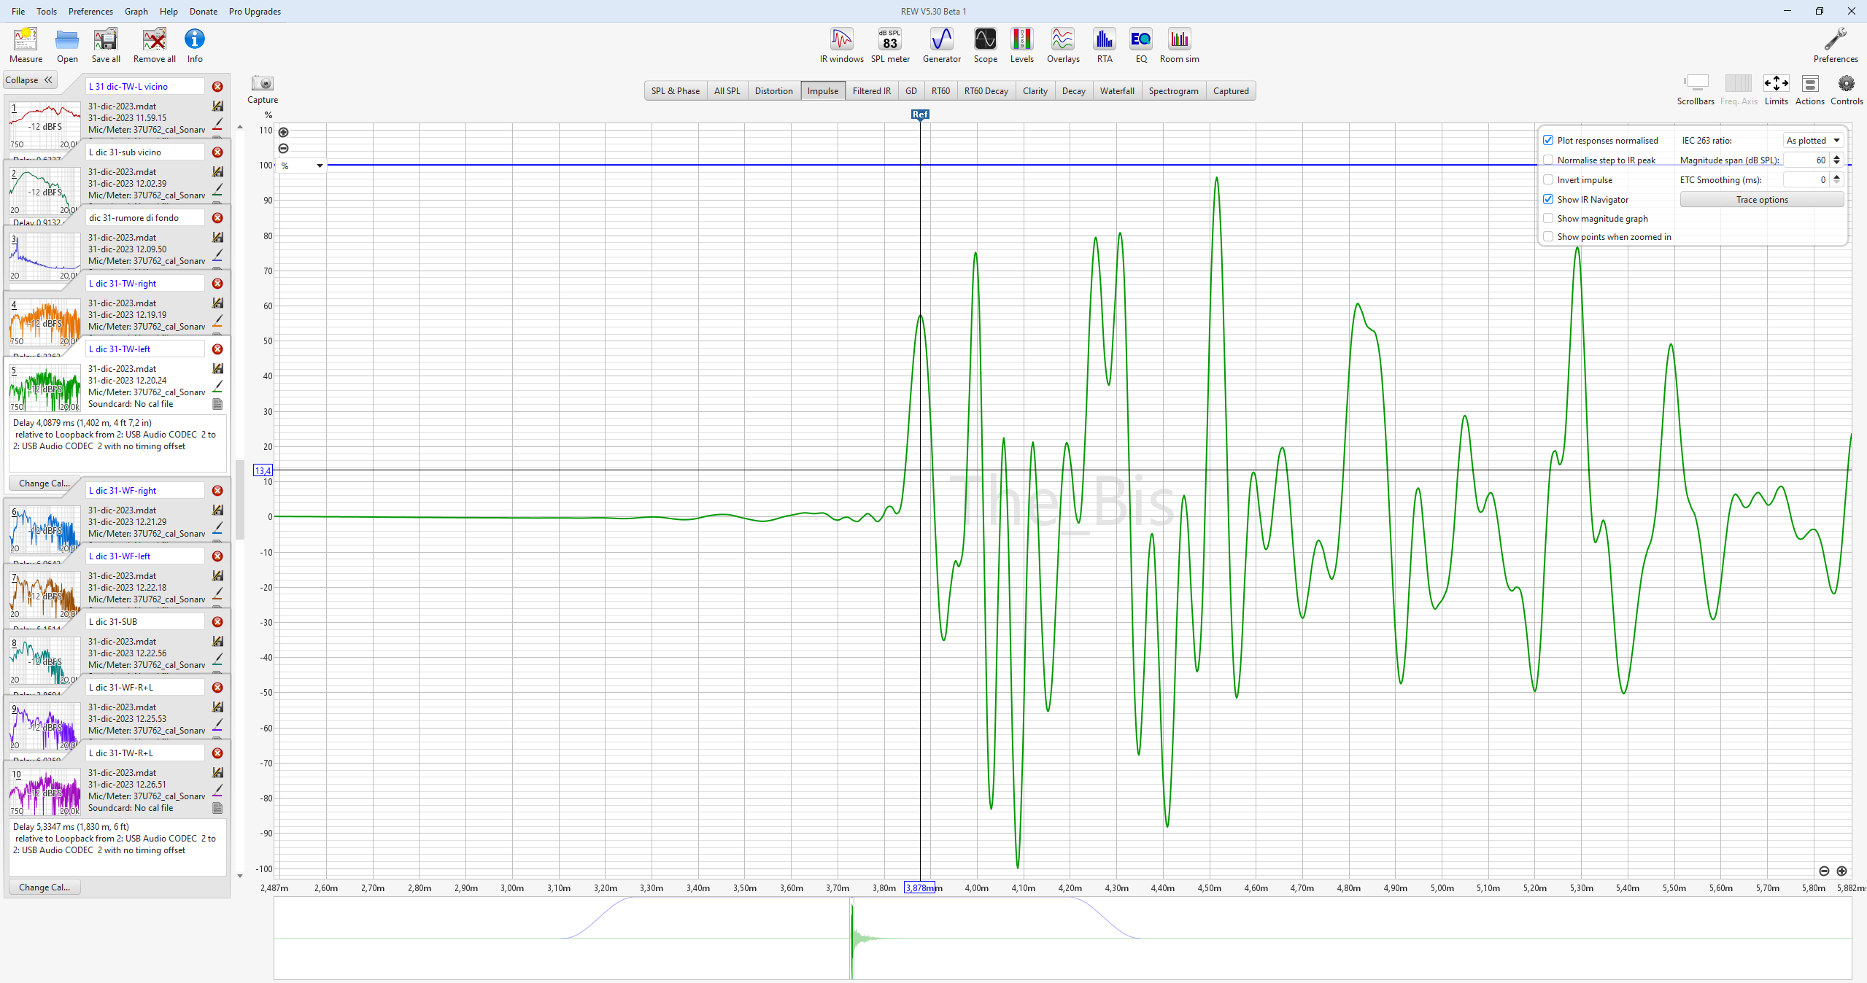Open the Y axis % unit dropdown

point(301,166)
